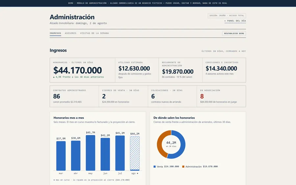The height and width of the screenshot is (185, 296).
Task: Select the jul bar labeled $45,1M
Action: 120,153
